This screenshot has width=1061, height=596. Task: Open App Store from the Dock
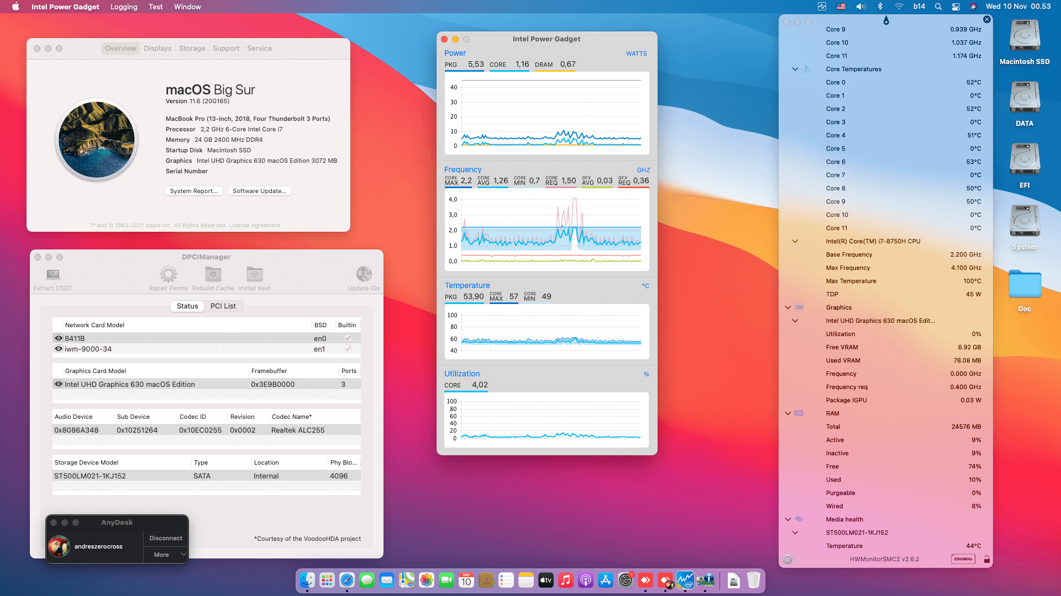coord(606,580)
